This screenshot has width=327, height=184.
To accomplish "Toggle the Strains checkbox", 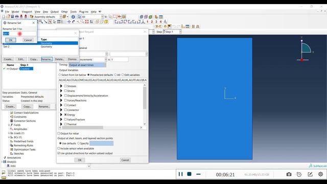I will pyautogui.click(x=65, y=91).
